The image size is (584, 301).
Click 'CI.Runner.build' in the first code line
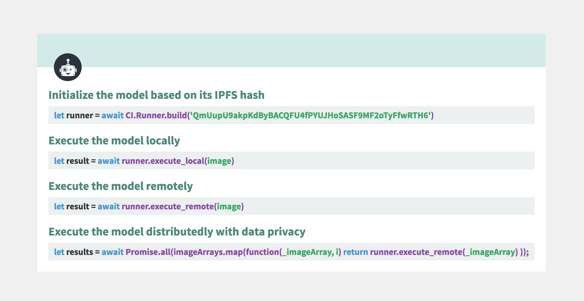156,115
